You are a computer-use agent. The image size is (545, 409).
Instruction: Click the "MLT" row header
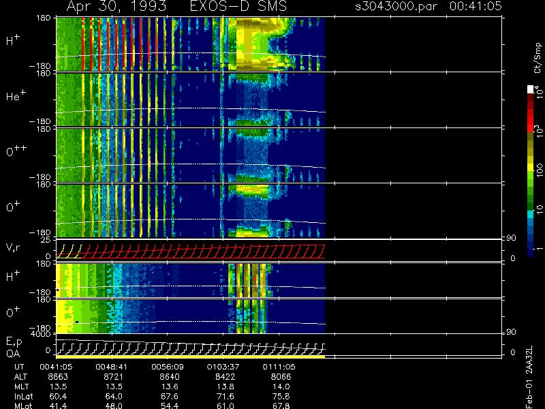pos(21,387)
